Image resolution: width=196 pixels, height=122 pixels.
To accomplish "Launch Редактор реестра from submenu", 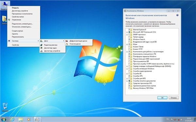I will pyautogui.click(x=53, y=45).
